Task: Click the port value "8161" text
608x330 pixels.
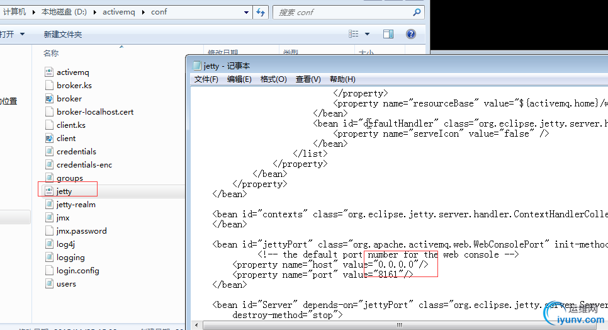Action: [x=388, y=275]
